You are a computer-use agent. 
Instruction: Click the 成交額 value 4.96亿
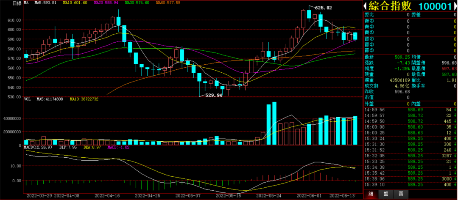point(402,86)
